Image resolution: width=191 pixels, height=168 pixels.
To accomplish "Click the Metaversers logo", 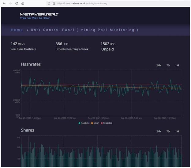I will tap(39, 16).
